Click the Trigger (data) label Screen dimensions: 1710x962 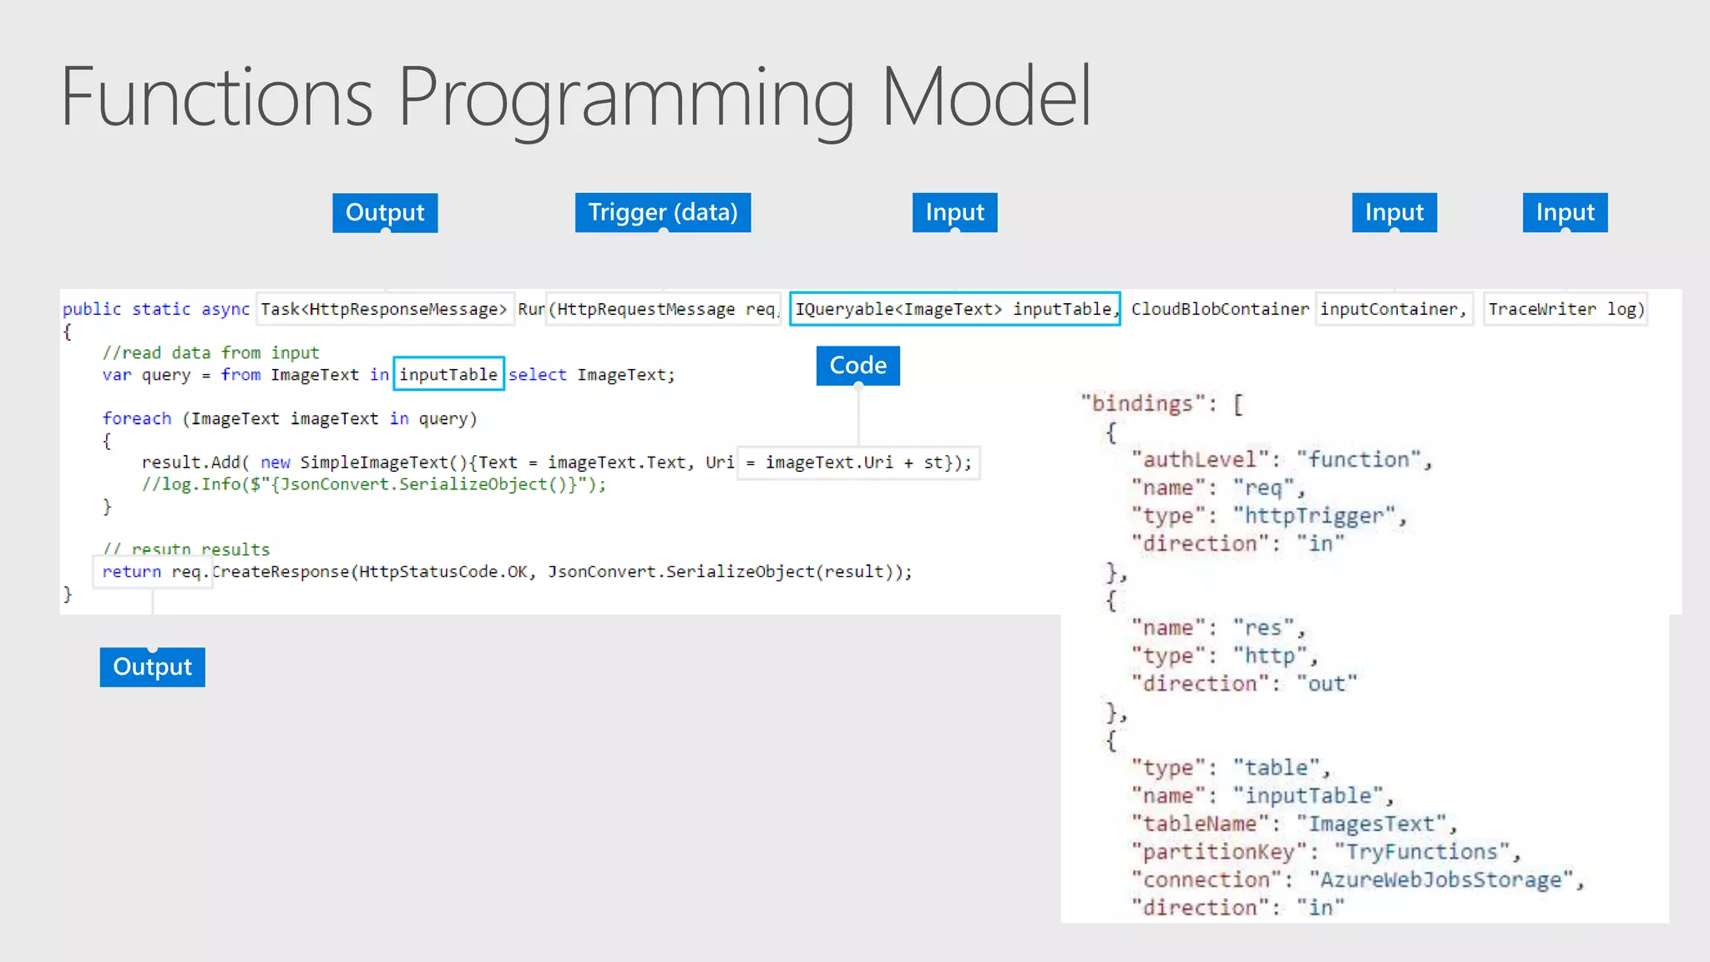(662, 212)
